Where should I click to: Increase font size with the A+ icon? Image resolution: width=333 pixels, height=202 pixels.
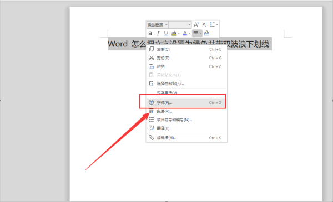[196, 25]
